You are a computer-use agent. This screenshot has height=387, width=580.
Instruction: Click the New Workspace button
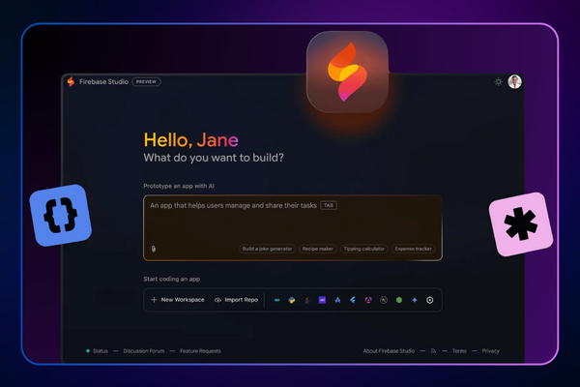(178, 300)
